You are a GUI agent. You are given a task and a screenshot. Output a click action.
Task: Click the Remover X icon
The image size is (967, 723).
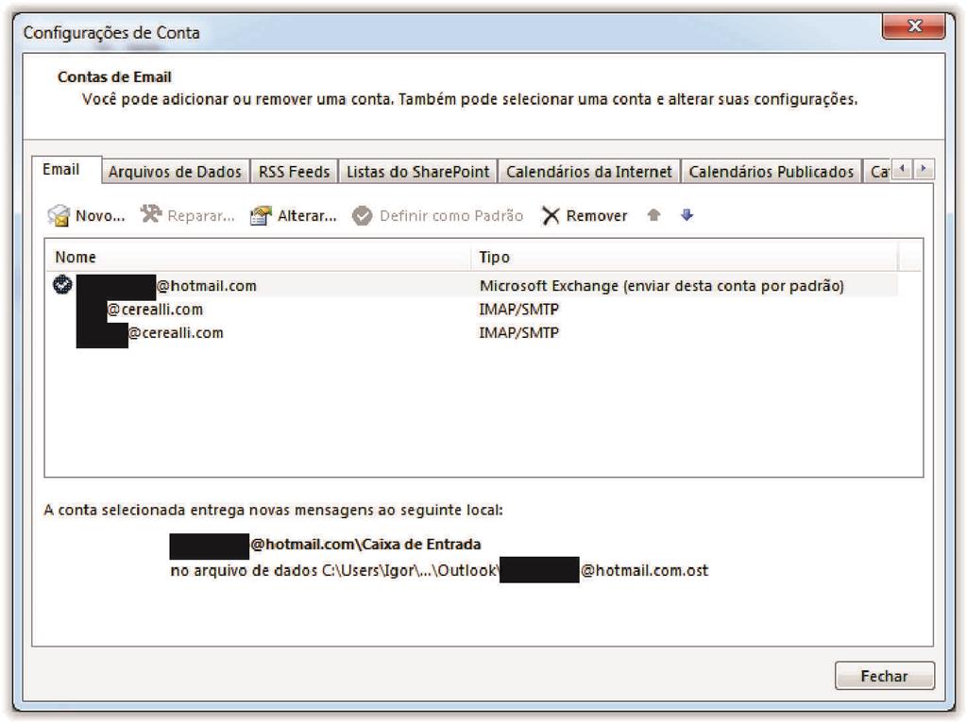(x=551, y=216)
